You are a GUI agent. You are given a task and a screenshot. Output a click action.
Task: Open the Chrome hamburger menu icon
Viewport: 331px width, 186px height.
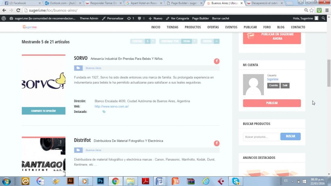tap(327, 10)
